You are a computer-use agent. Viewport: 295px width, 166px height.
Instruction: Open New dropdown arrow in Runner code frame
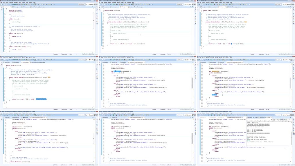[3, 4]
